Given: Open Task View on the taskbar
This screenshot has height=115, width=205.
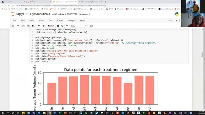Looking at the screenshot, I should (x=18, y=113).
